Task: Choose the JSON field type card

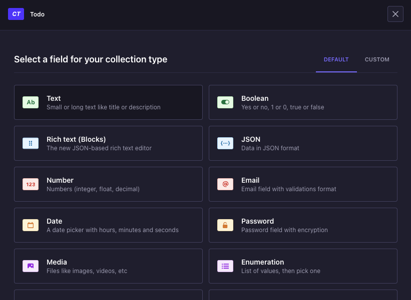Action: point(303,143)
